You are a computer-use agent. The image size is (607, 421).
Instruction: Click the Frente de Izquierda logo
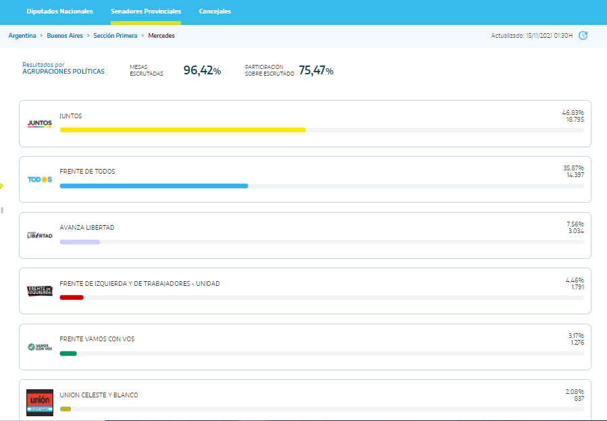tap(39, 291)
